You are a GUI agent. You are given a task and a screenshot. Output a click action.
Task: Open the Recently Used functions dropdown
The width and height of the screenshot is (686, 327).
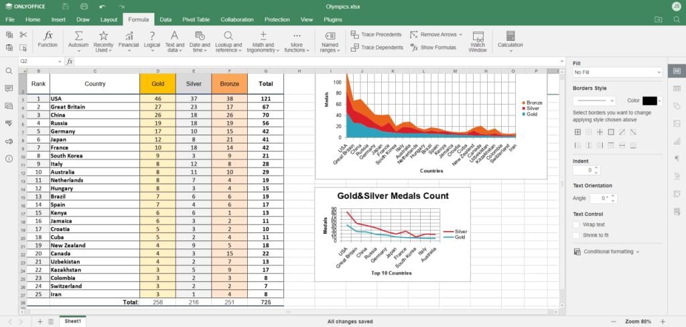(x=103, y=42)
